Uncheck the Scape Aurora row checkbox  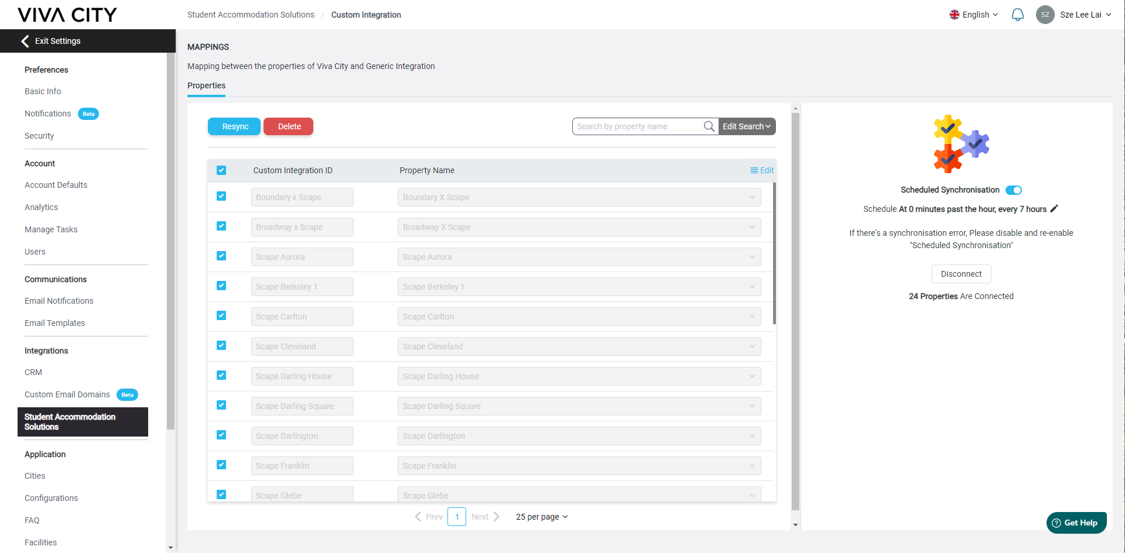tap(221, 256)
